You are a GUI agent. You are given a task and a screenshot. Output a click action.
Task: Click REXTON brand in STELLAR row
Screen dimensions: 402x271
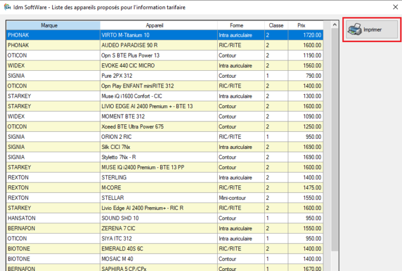pos(53,198)
